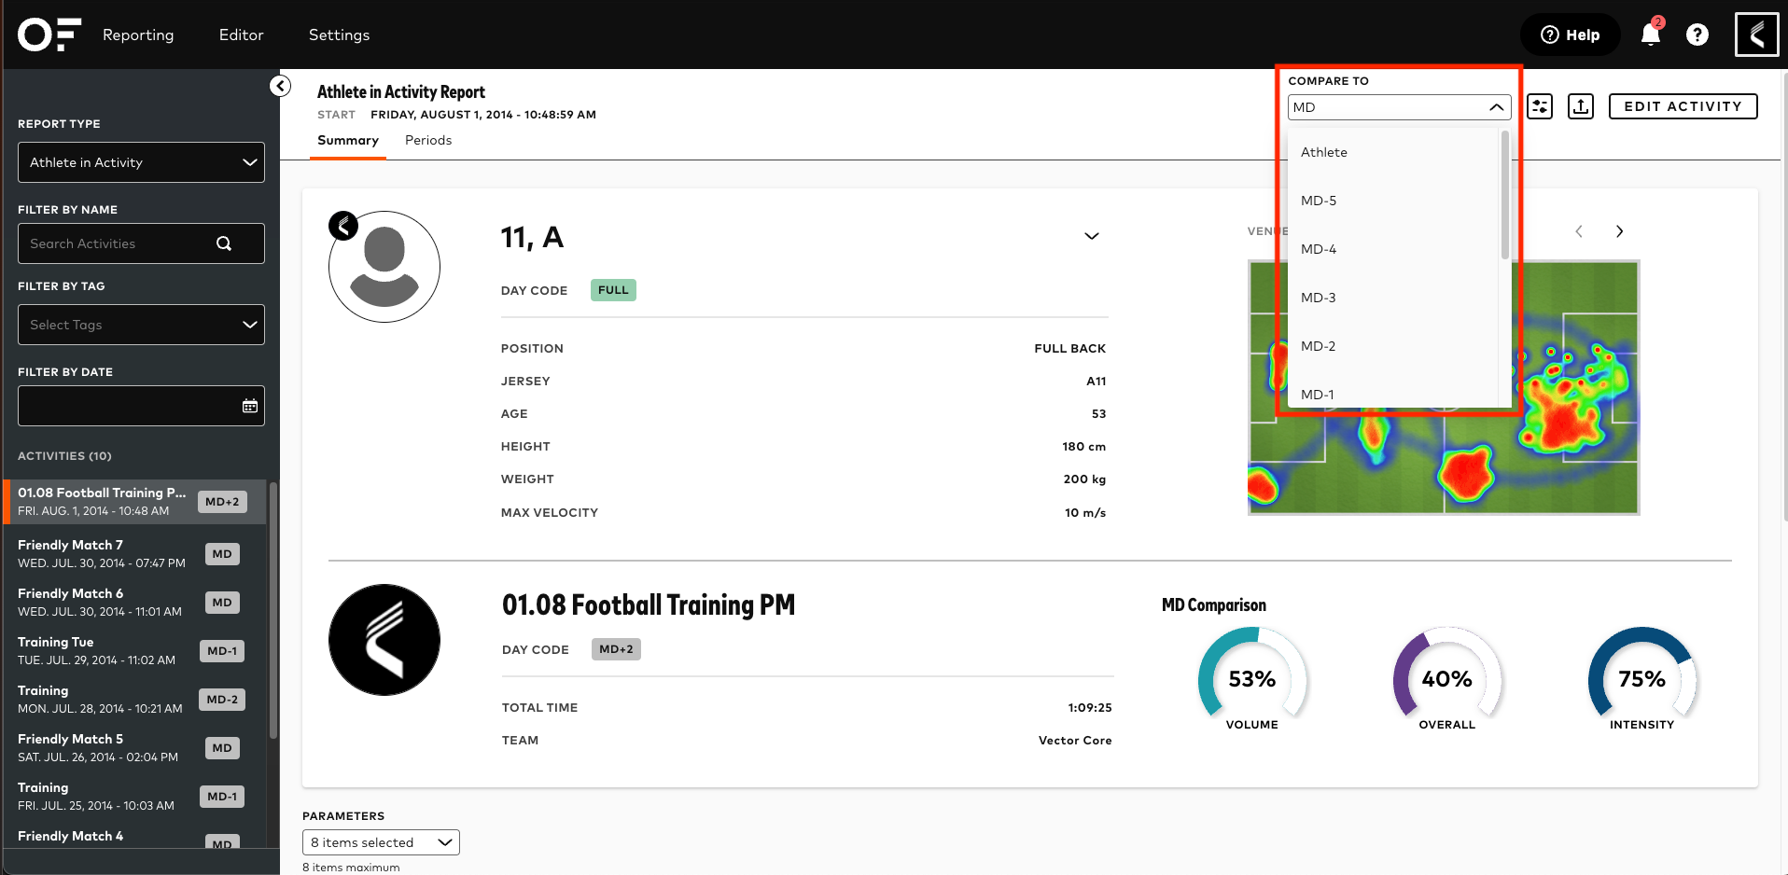Click the OpenField logo top-left
The height and width of the screenshot is (875, 1788).
[49, 35]
